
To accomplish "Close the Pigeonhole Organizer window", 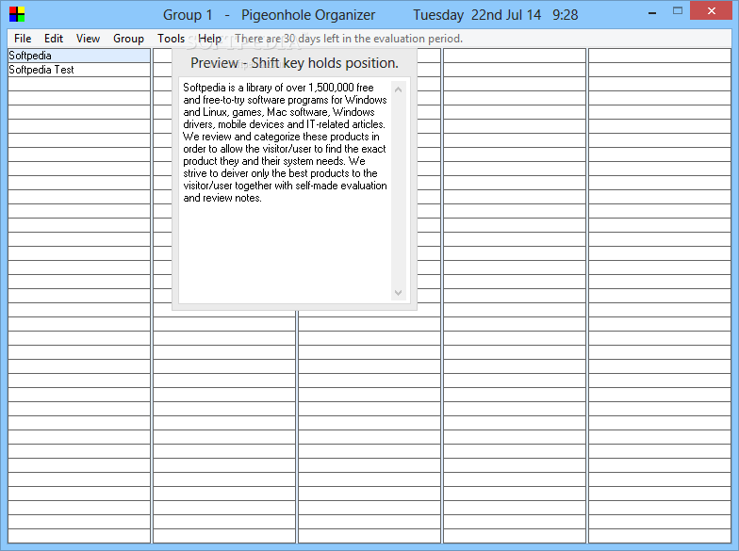I will point(712,11).
